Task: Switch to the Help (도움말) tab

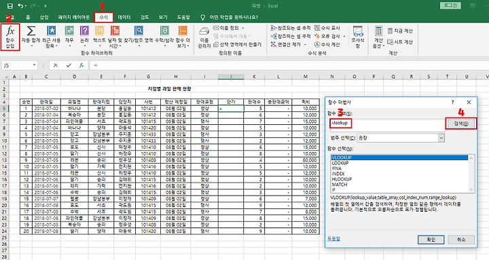Action: pos(183,17)
